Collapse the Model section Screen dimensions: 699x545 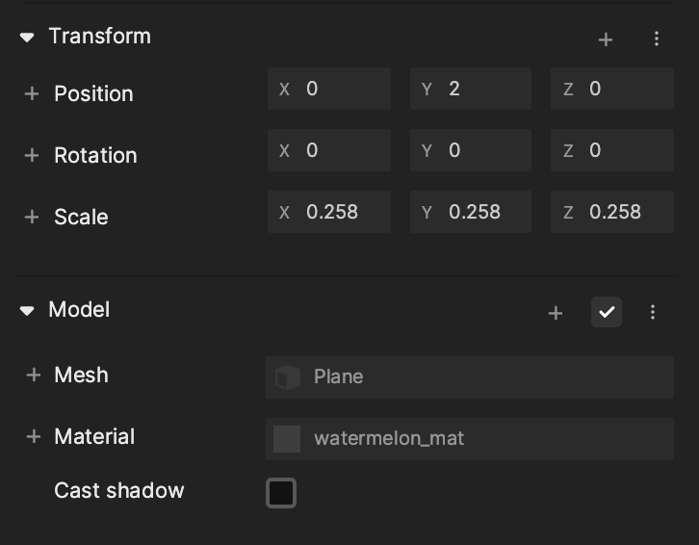click(27, 310)
